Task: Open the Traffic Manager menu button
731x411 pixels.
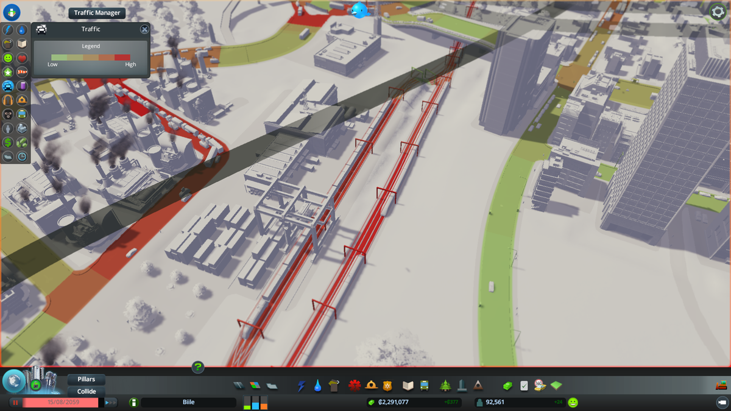Action: [x=97, y=13]
